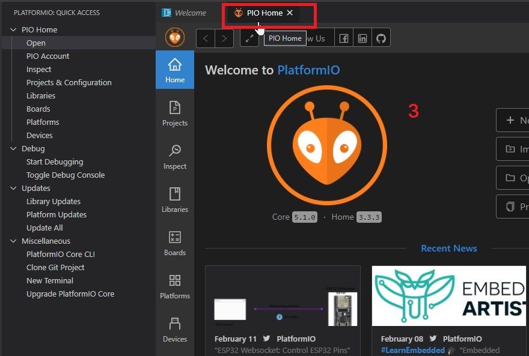Click the PlatformIO logo above Home
This screenshot has height=356, width=529.
pyautogui.click(x=175, y=37)
